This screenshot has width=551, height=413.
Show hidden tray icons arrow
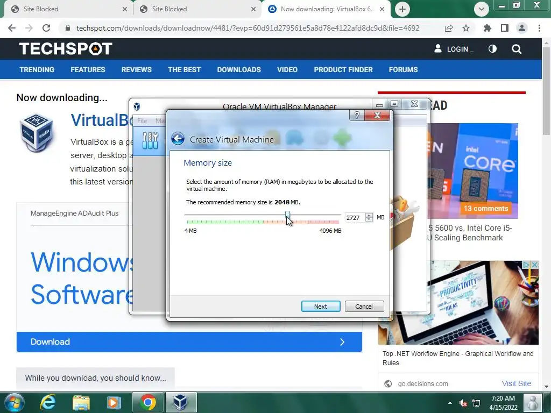coord(450,403)
